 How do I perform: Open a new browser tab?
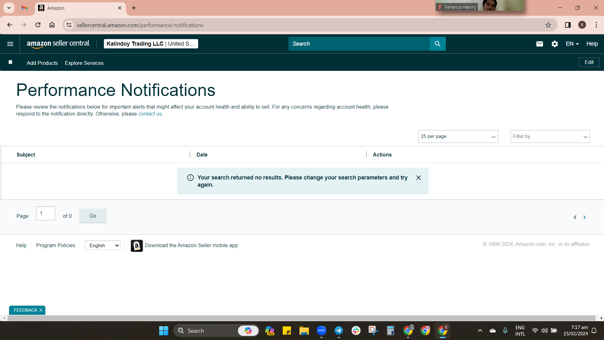134,8
